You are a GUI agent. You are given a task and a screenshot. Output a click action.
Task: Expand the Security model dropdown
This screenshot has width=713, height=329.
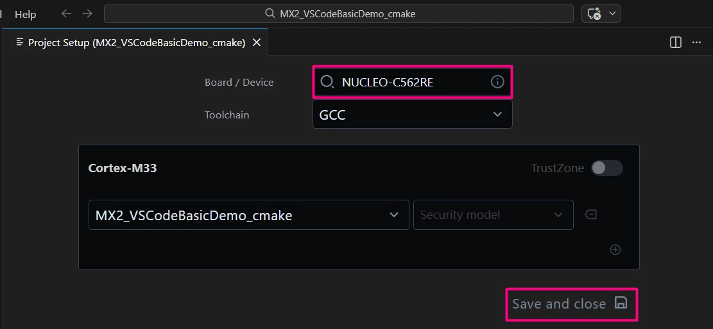click(494, 214)
